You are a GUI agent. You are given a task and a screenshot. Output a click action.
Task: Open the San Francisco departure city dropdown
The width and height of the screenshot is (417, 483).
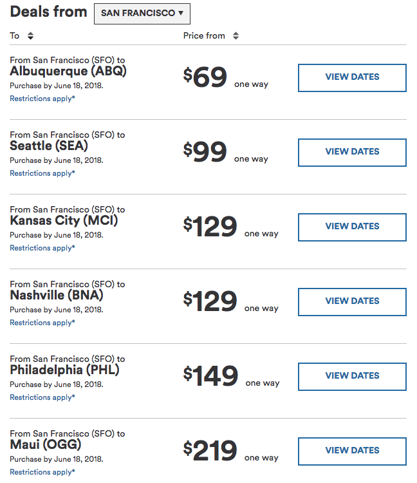[x=142, y=14]
